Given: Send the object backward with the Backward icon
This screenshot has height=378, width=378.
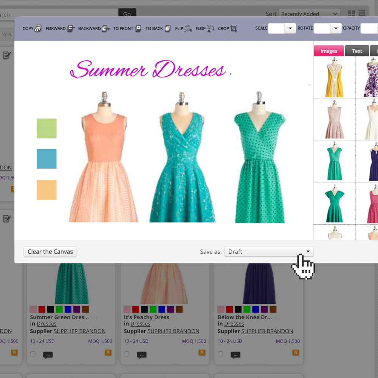Looking at the screenshot, I should pos(106,29).
